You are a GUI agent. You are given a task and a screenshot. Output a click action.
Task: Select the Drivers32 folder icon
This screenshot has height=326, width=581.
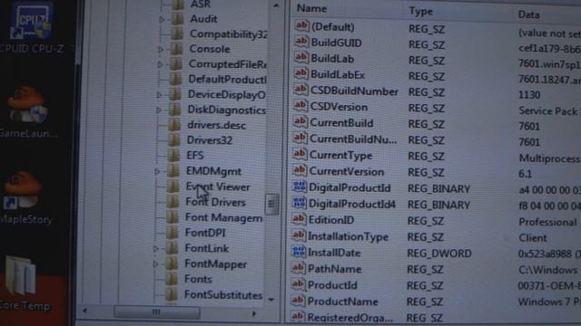[174, 140]
